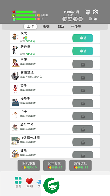The height and width of the screenshot is (196, 110).
Task: Choose 朝九晚五 work schedule
Action: point(29,165)
